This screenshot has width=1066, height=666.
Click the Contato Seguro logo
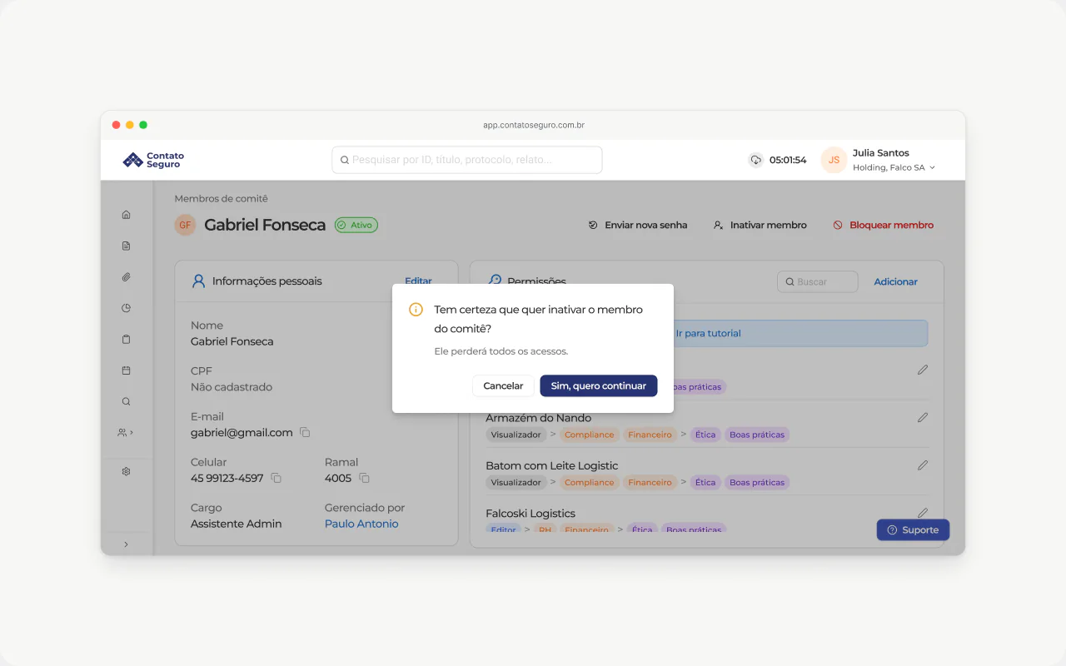click(153, 160)
